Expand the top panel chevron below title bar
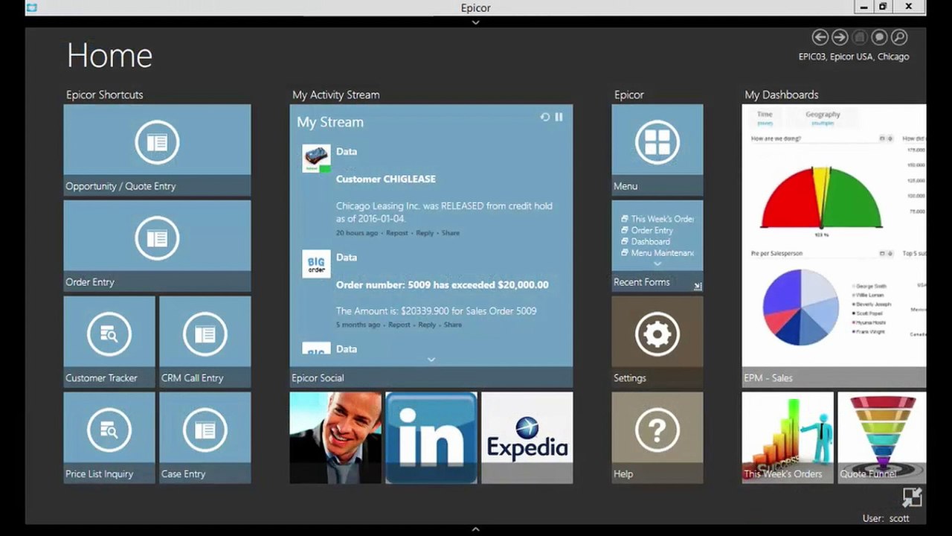This screenshot has width=952, height=536. [x=476, y=22]
